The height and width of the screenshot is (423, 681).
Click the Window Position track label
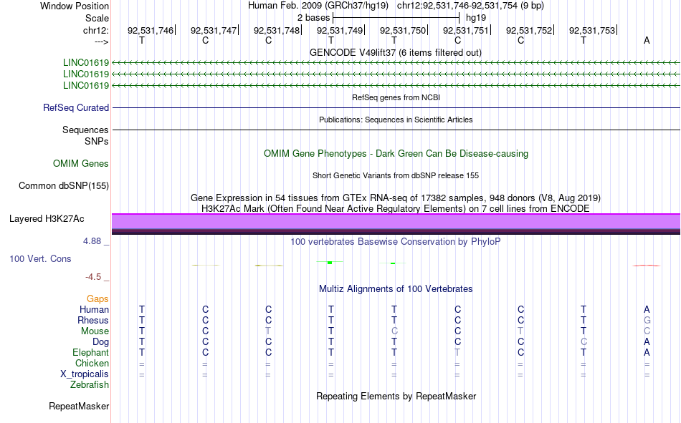pos(75,6)
